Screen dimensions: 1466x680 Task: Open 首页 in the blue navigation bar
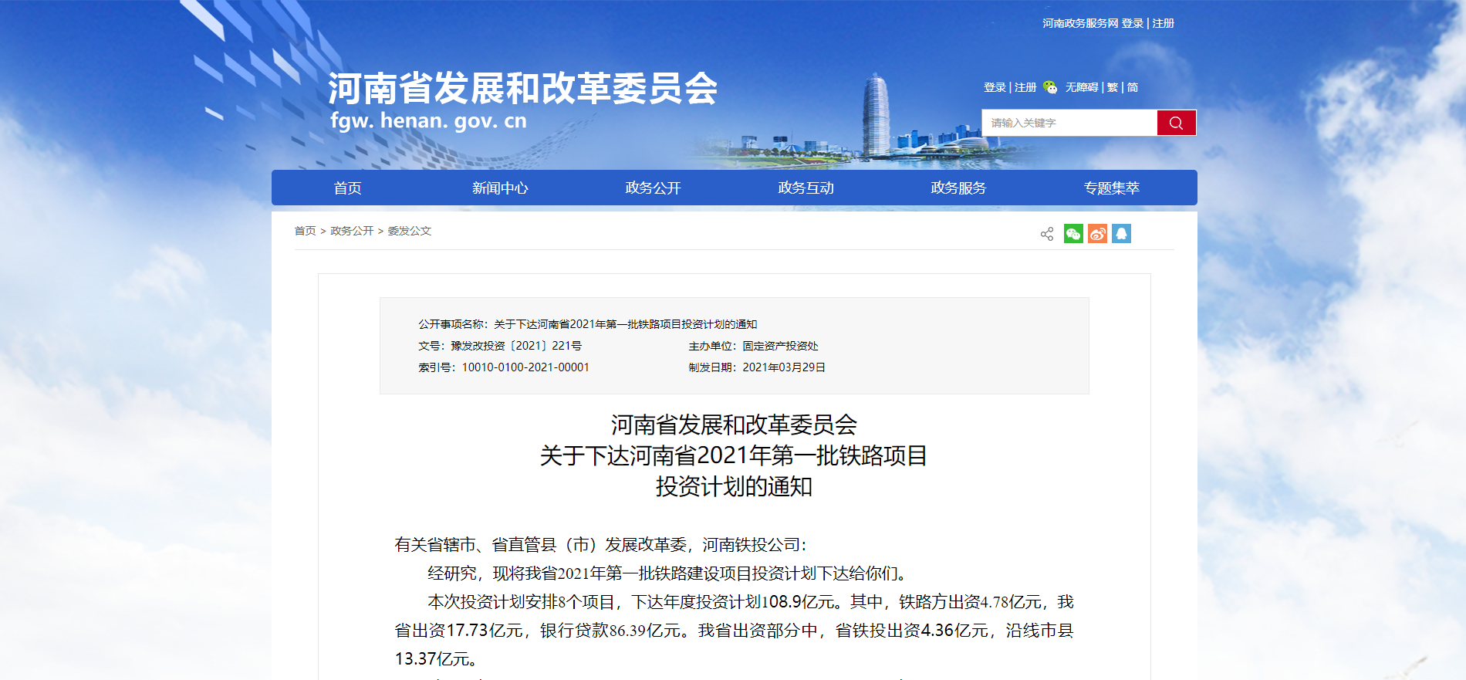[347, 188]
